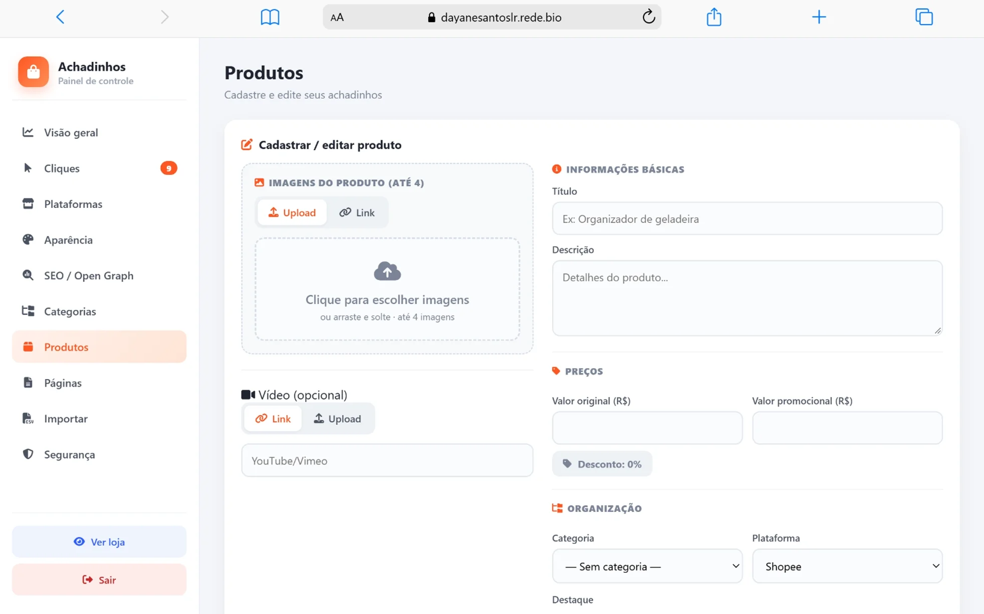Go to Categorias section
Image resolution: width=984 pixels, height=614 pixels.
[x=99, y=312]
